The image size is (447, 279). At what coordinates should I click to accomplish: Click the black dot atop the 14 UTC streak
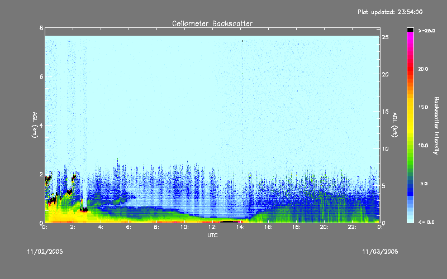tap(242, 41)
